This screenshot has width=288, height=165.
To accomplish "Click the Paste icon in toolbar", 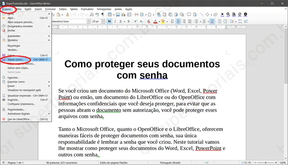I will pyautogui.click(x=58, y=15).
